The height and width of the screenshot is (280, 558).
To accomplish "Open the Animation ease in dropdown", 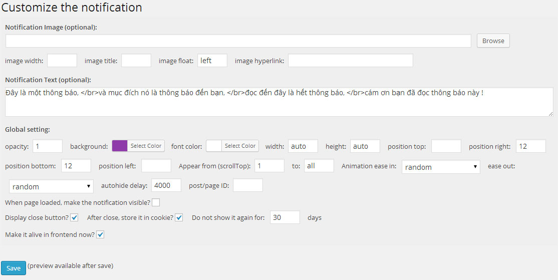I will point(441,167).
